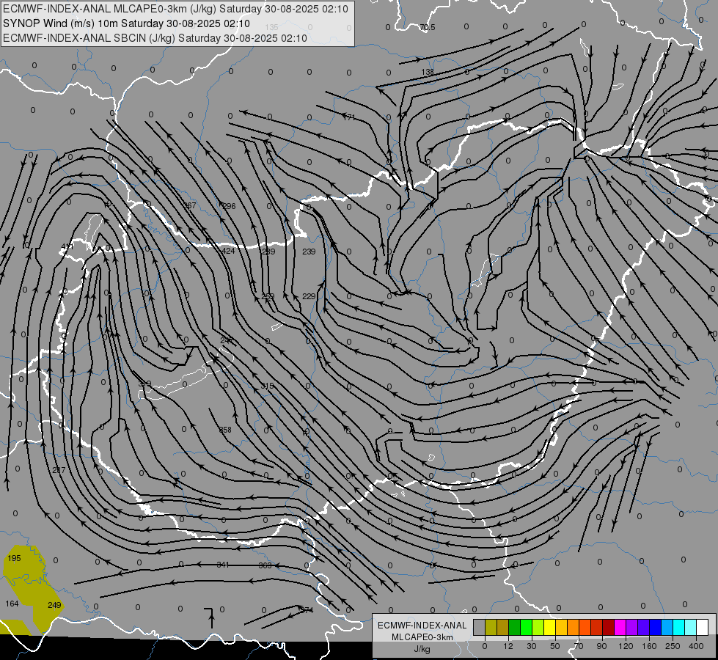Click the value 249 on the olive area
The image size is (718, 660).
click(x=54, y=605)
